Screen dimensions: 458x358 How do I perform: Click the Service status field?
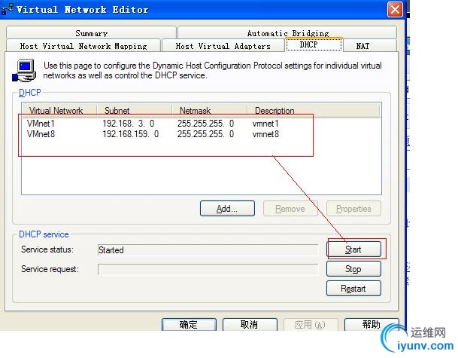click(x=208, y=250)
